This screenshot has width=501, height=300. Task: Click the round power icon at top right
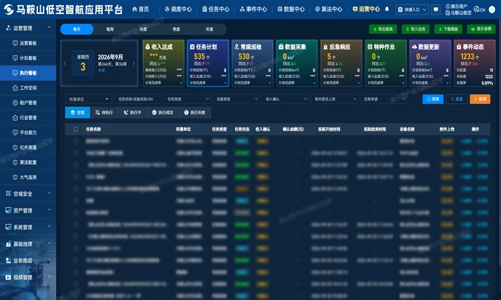point(492,9)
